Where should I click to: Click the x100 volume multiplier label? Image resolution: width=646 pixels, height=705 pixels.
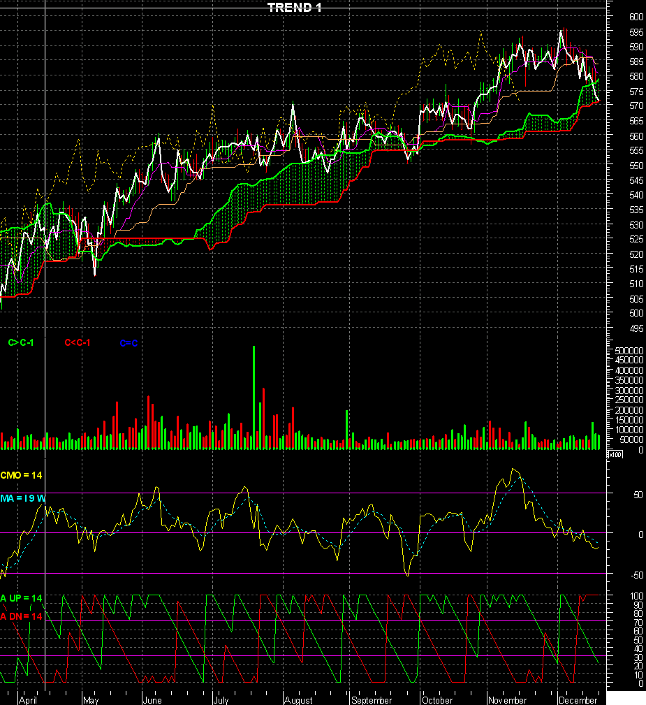[614, 454]
